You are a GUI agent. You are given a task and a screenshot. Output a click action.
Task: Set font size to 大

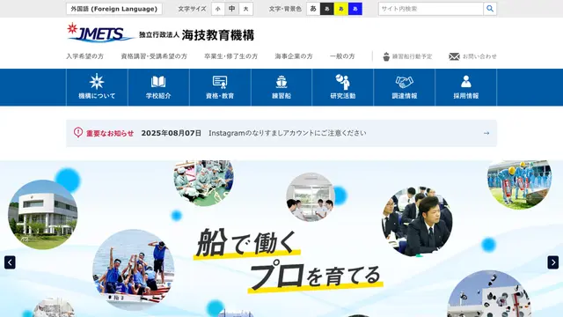point(246,9)
